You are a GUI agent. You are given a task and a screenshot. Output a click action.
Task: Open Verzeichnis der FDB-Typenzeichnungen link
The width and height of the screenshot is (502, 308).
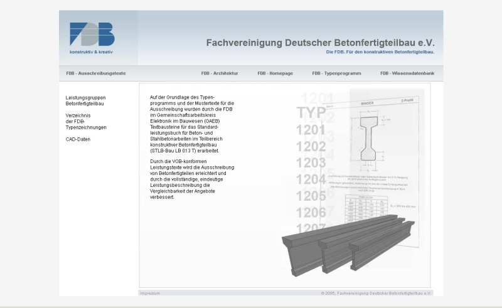click(86, 121)
